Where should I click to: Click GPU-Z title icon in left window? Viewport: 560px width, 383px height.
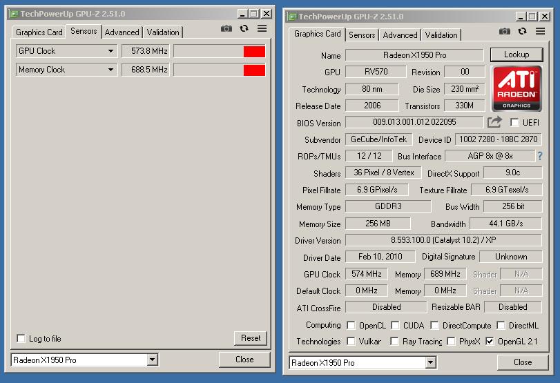coord(15,14)
